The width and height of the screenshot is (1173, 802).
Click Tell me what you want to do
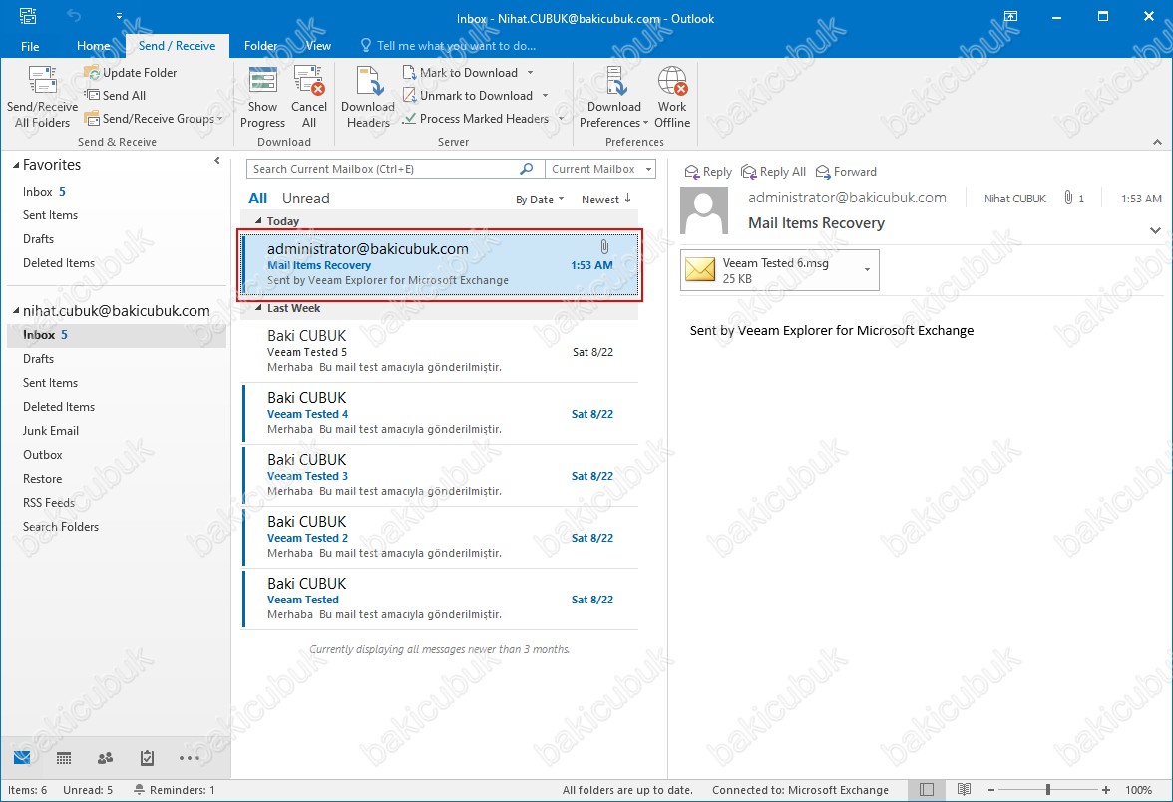tap(448, 46)
